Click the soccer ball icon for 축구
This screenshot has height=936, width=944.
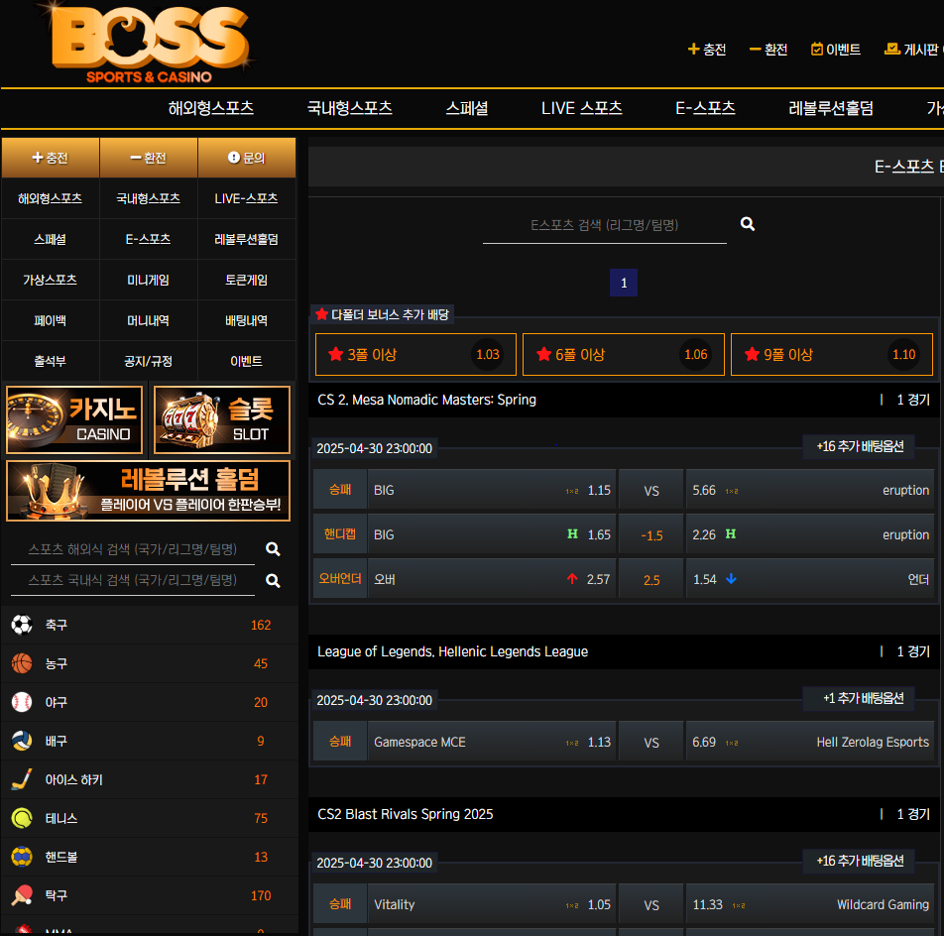click(x=22, y=625)
